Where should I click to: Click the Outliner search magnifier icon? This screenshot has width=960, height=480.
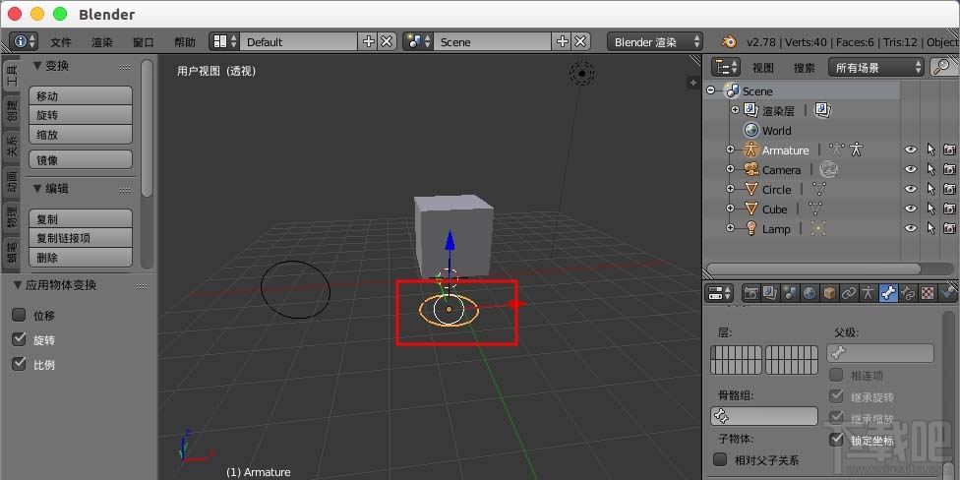[943, 67]
